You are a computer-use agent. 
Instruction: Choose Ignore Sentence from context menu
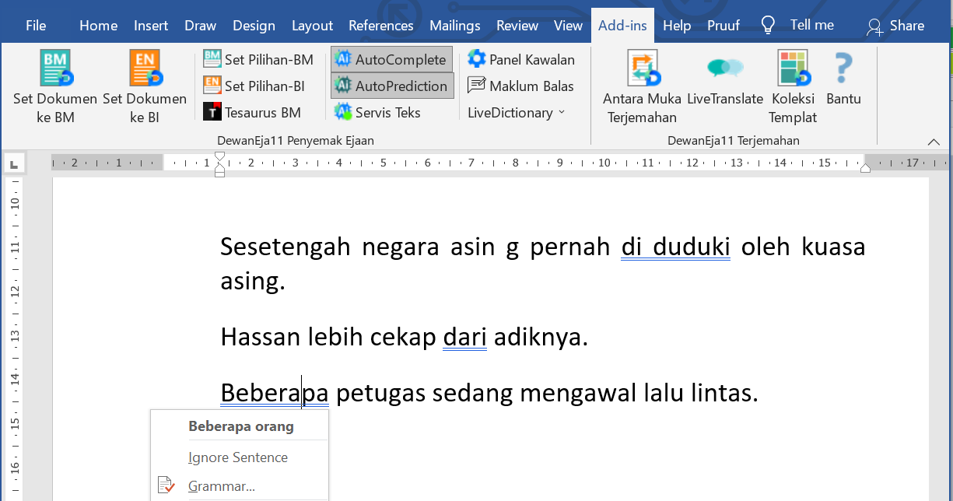pos(238,457)
